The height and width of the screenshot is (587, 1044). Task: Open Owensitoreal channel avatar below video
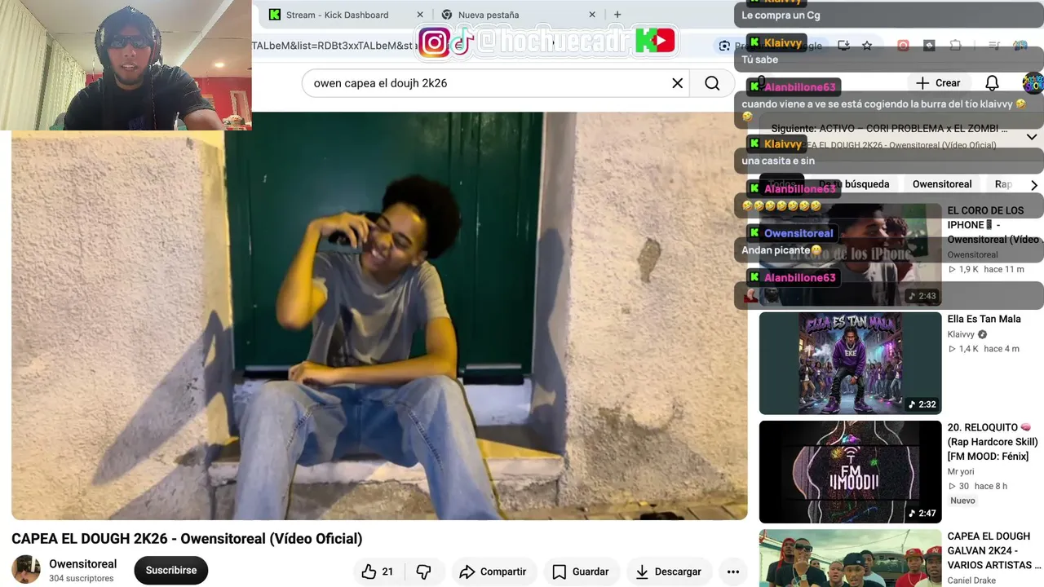tap(26, 570)
